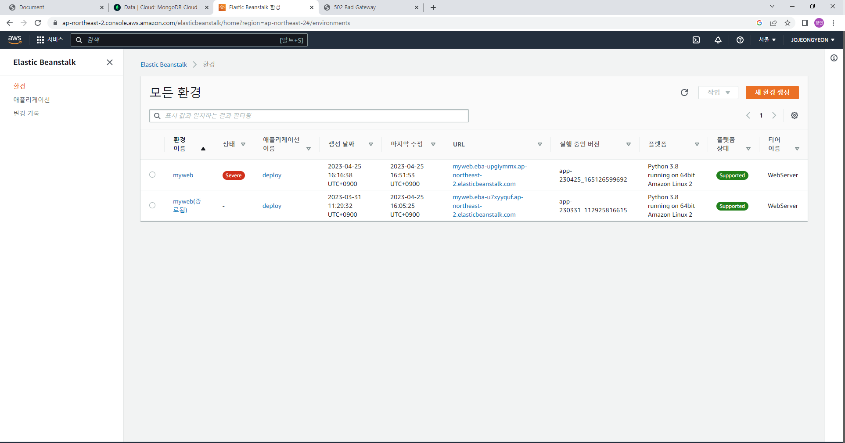Open Chrome three-dot menu

click(x=833, y=23)
